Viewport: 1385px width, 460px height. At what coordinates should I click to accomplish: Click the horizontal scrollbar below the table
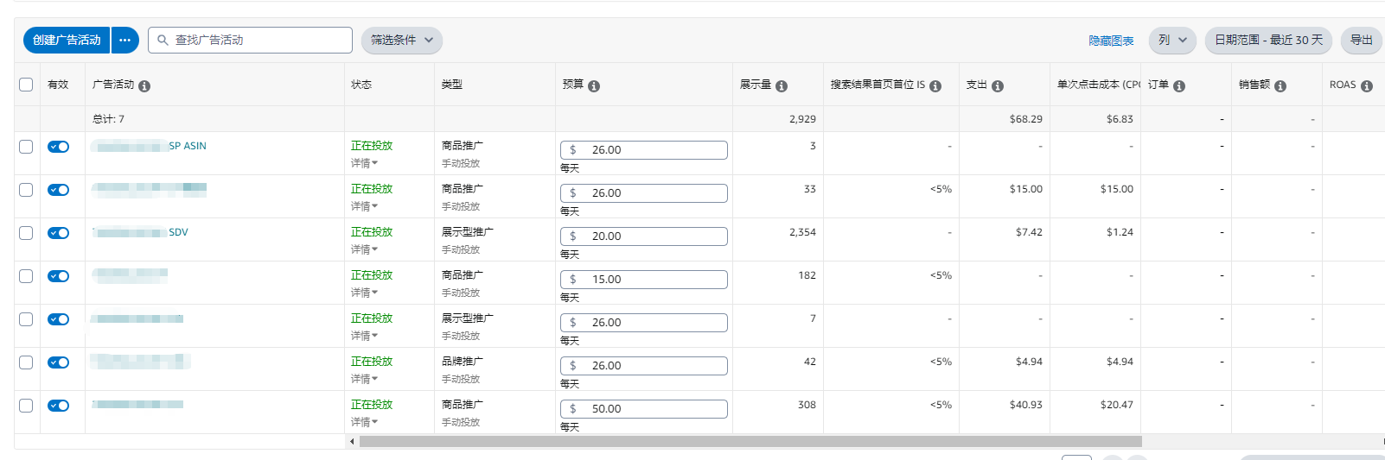pos(750,441)
